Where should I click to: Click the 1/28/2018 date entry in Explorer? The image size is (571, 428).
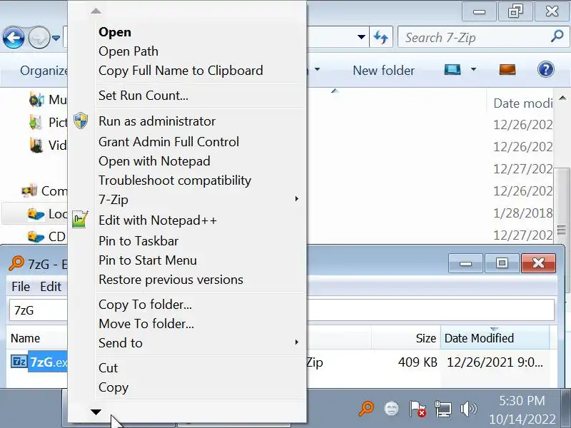(x=523, y=213)
